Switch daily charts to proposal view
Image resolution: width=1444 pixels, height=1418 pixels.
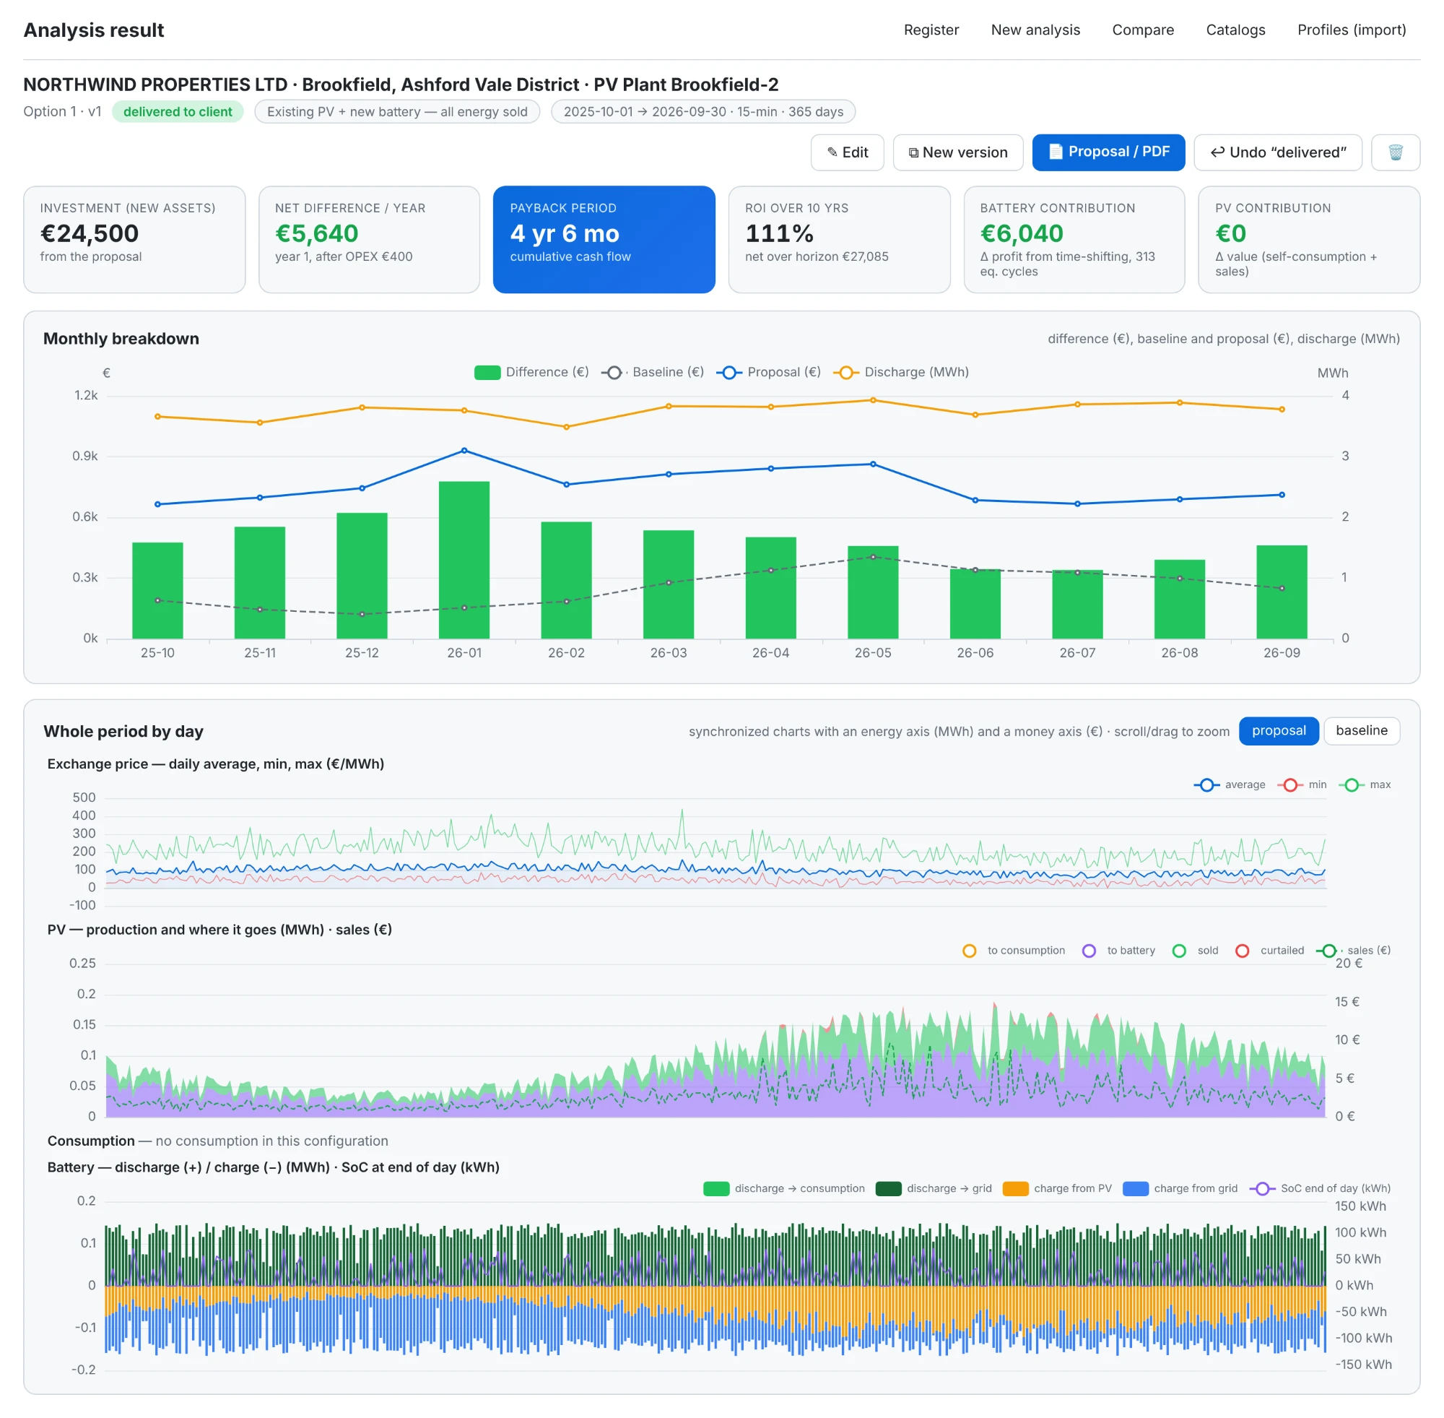(x=1278, y=730)
